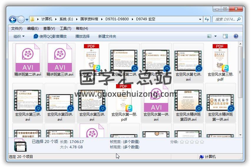Select 玄空风水第三册.pdf file
The width and height of the screenshot is (251, 168).
[220, 63]
